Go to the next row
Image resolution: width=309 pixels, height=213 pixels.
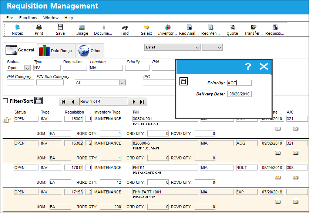pos(134,102)
